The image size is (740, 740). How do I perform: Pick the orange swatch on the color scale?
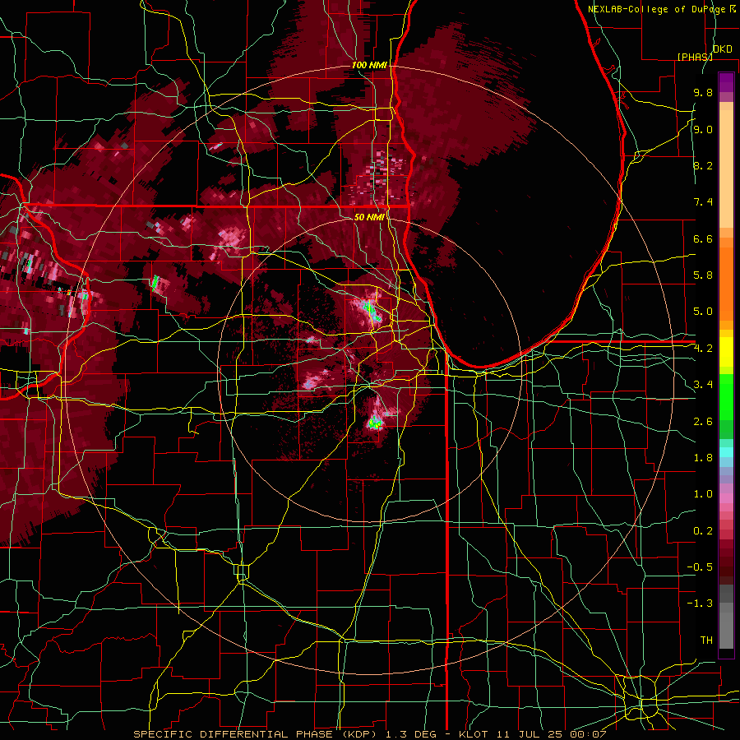click(726, 283)
